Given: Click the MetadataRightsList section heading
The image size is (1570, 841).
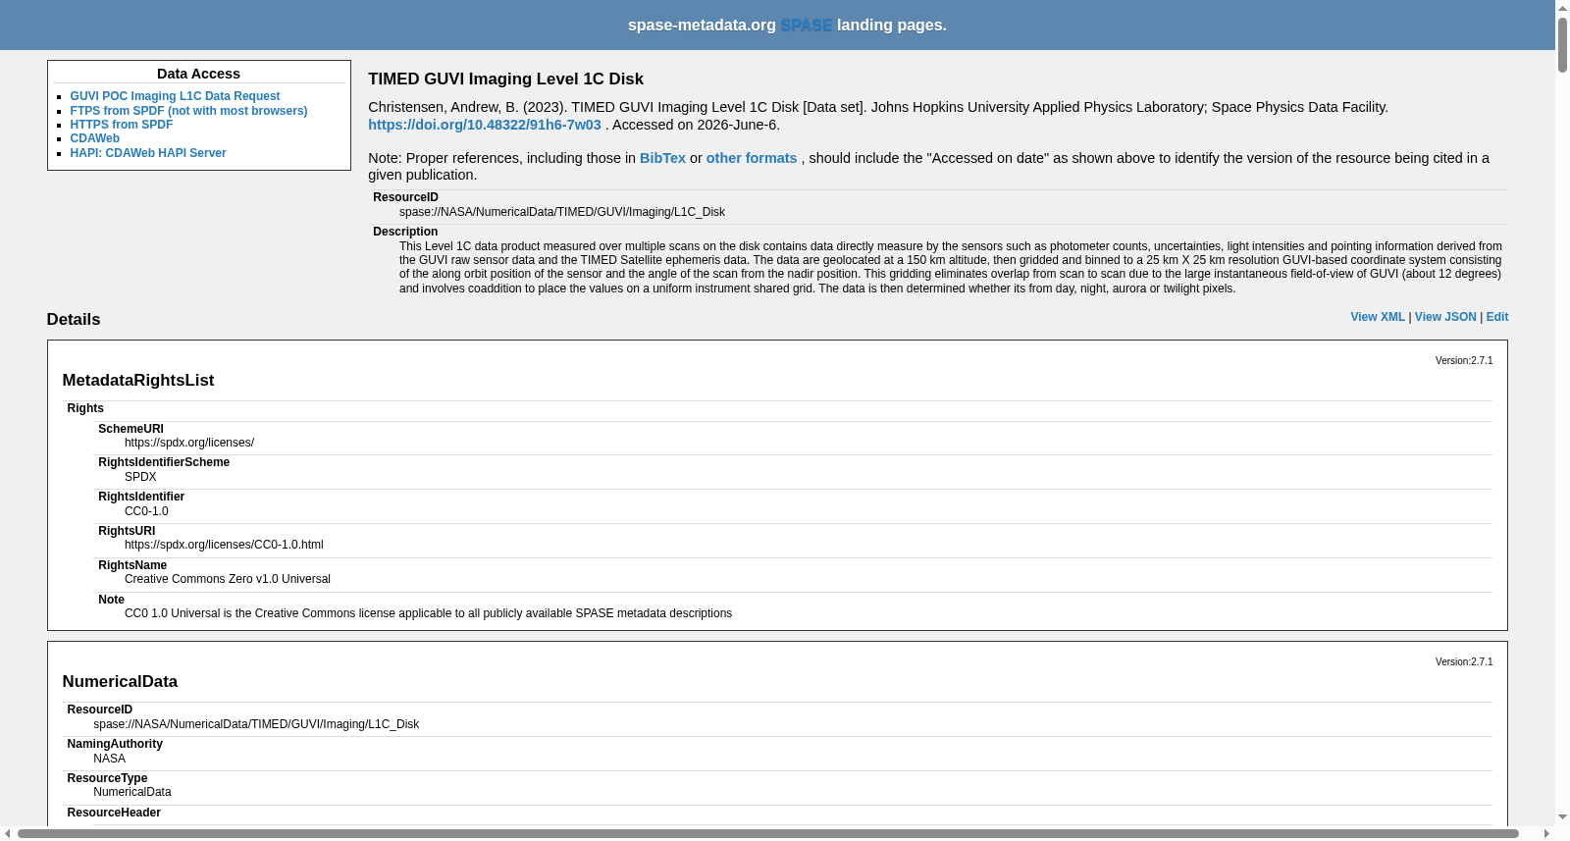Looking at the screenshot, I should (138, 381).
